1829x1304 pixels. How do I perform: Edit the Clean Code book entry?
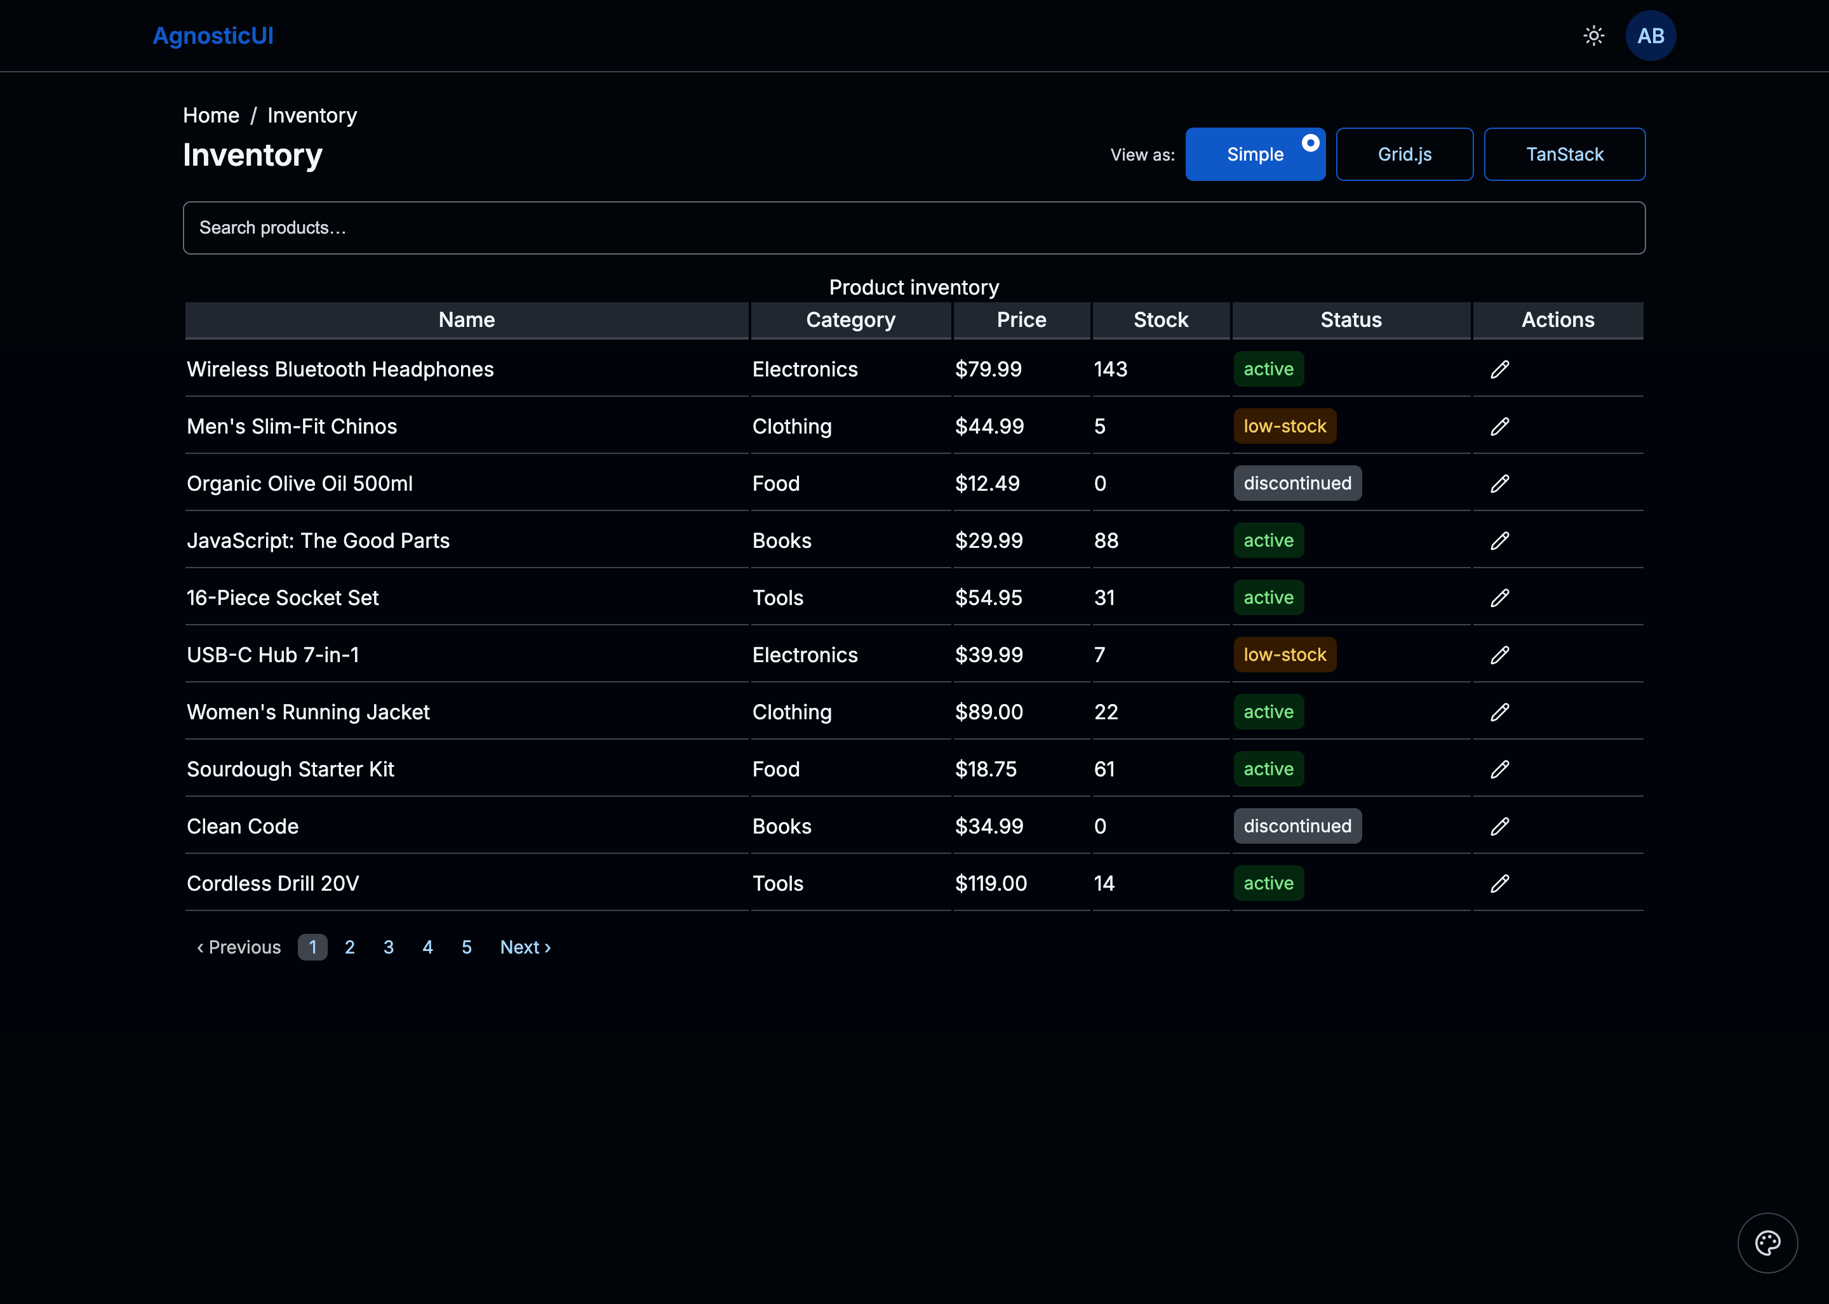[x=1501, y=825]
